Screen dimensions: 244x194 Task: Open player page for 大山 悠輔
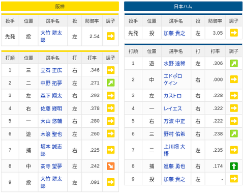pyautogui.click(x=51, y=121)
